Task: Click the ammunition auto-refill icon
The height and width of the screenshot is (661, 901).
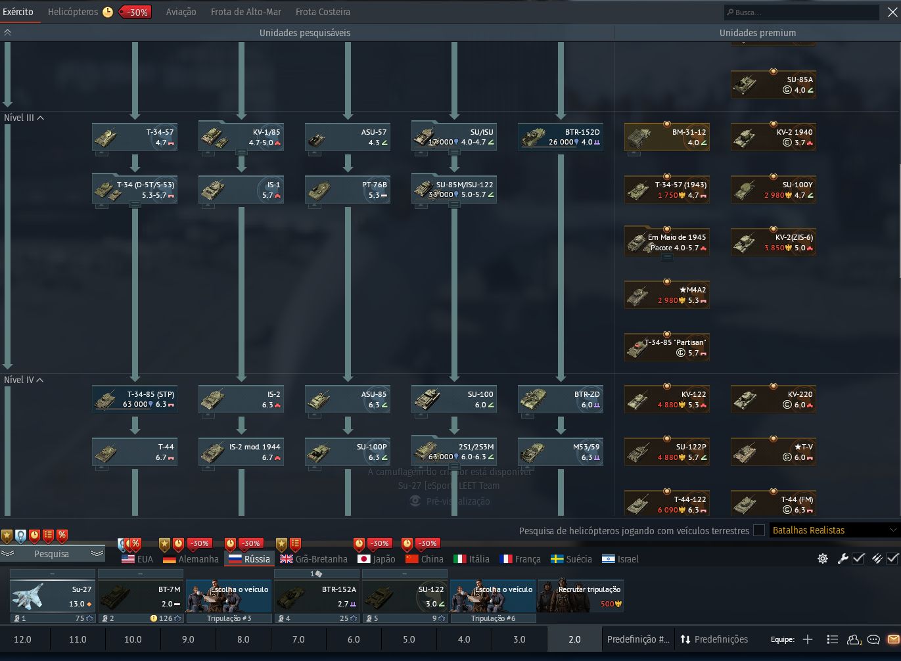Action: (877, 558)
